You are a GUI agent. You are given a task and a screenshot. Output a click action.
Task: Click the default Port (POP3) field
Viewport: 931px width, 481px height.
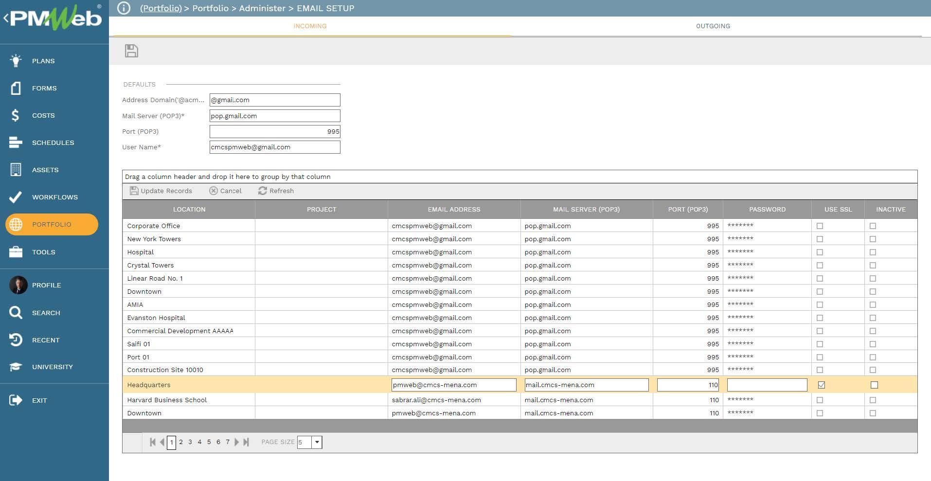point(275,131)
